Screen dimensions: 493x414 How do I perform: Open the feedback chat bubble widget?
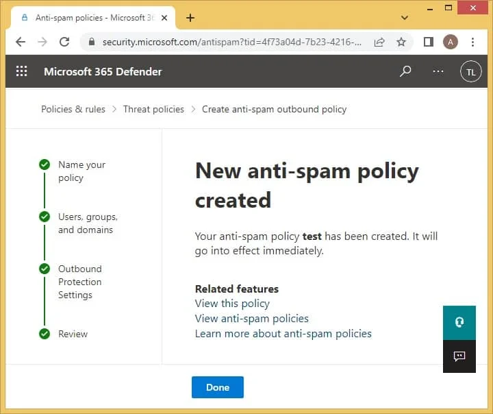[x=459, y=356]
